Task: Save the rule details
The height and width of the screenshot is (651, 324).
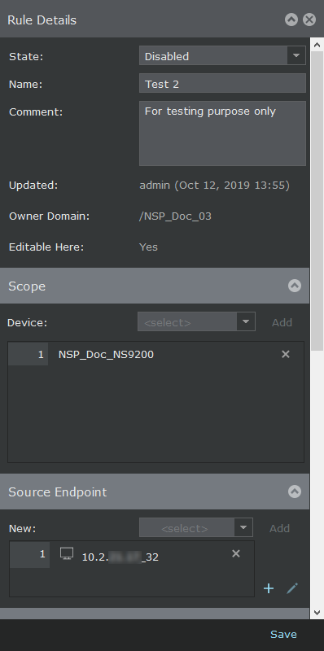Action: point(284,634)
